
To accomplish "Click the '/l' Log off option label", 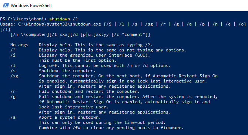I will click(13, 65).
